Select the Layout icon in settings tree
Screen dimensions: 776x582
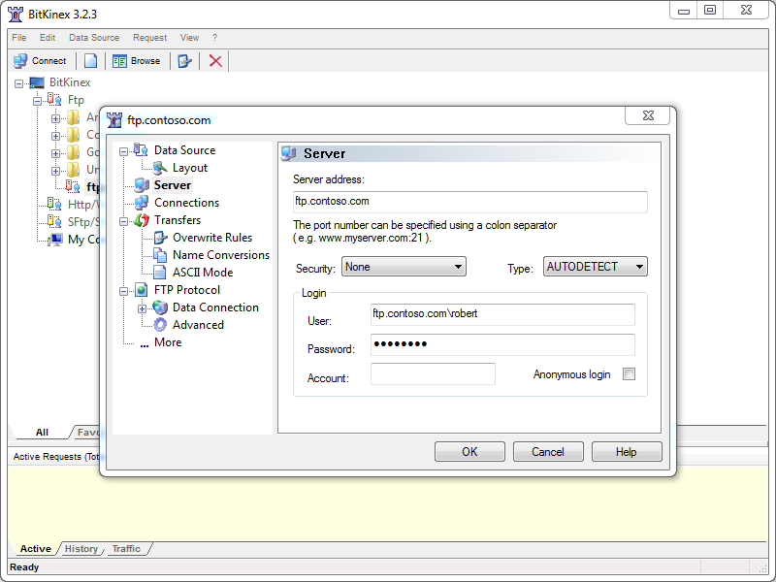point(161,168)
